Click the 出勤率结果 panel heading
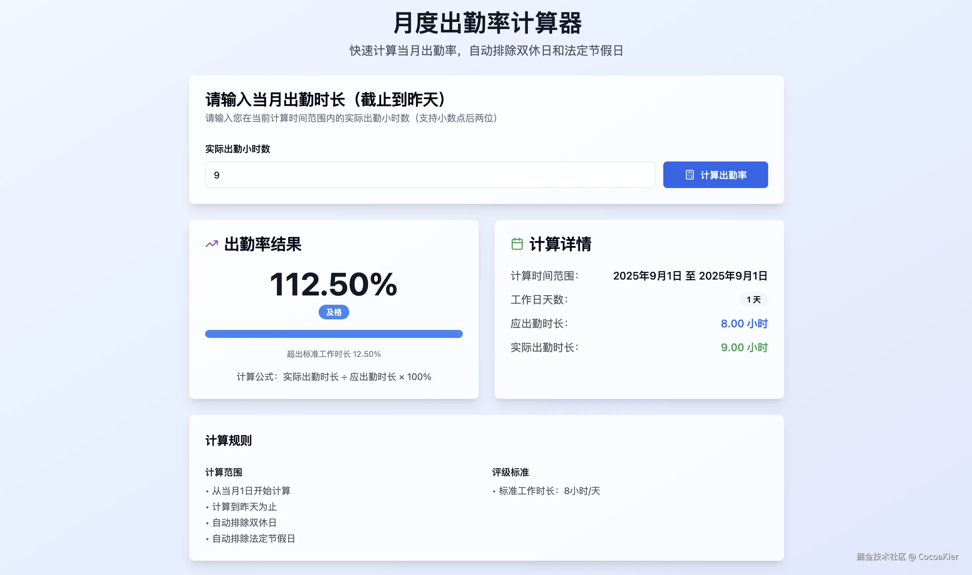Screen dimensions: 972x575 pyautogui.click(x=263, y=244)
